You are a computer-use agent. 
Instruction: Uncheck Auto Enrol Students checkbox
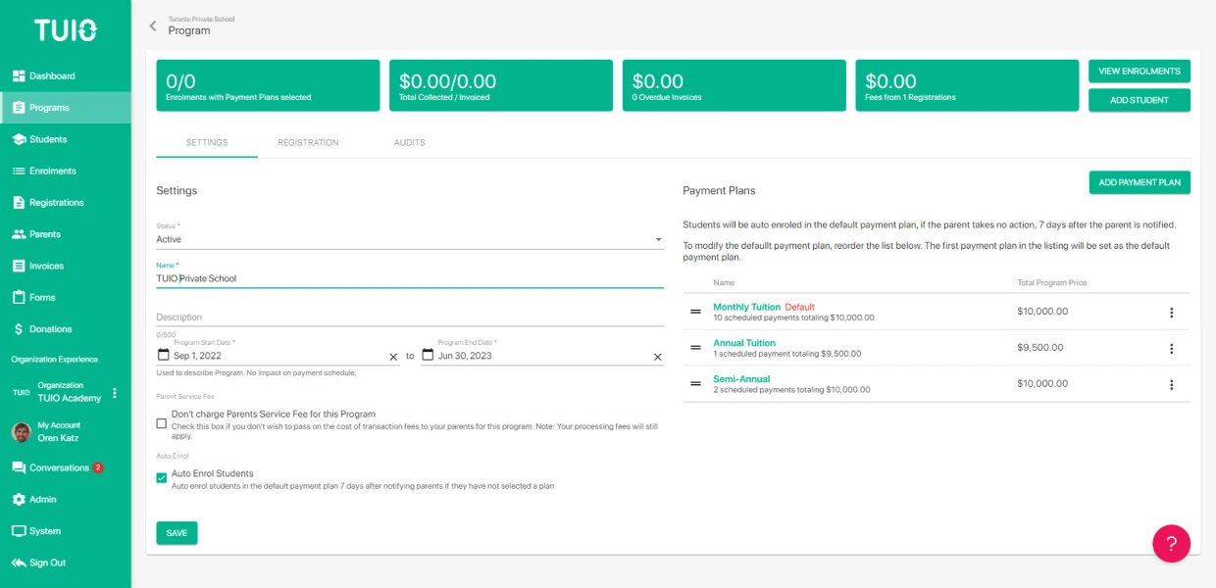[x=162, y=478]
